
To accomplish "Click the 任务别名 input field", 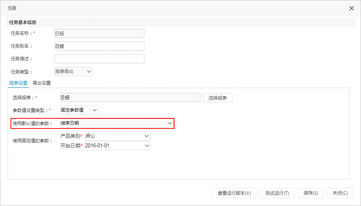I will click(99, 46).
